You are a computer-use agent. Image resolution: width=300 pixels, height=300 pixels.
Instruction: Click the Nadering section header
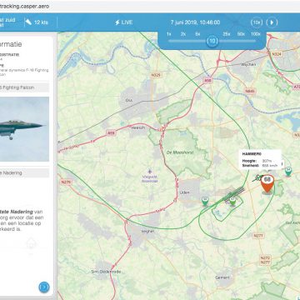point(24,172)
